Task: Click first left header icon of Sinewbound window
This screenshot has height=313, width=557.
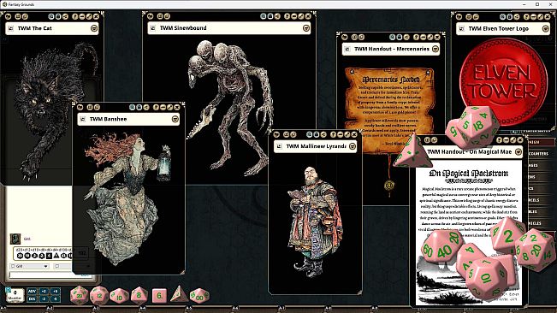Action: pyautogui.click(x=150, y=16)
